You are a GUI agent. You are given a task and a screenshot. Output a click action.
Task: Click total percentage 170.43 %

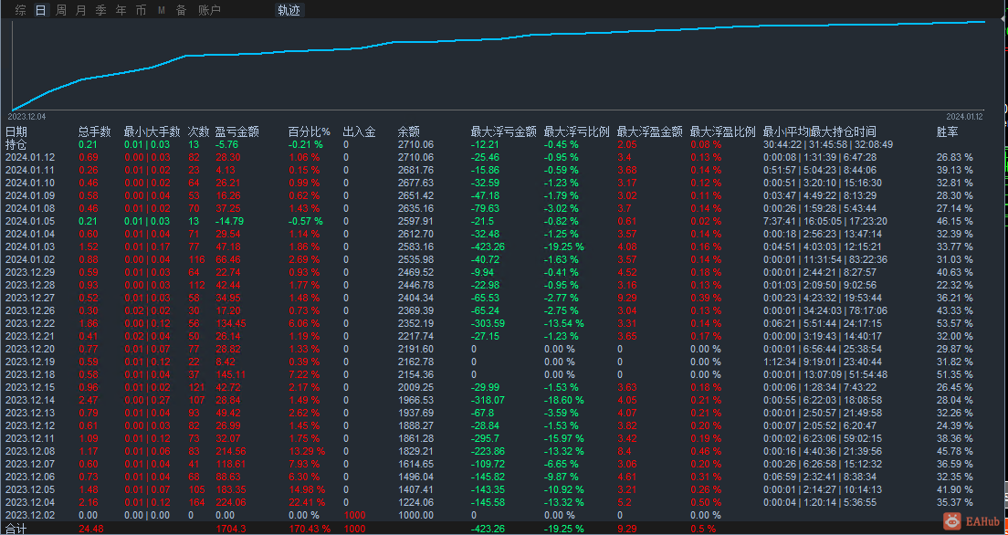click(x=310, y=529)
